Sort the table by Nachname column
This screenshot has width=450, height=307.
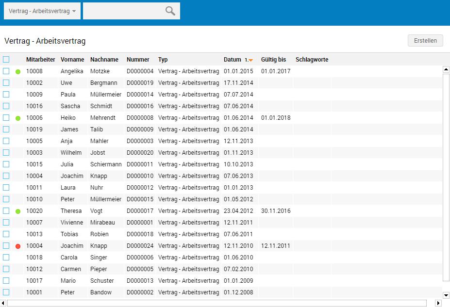(x=104, y=60)
